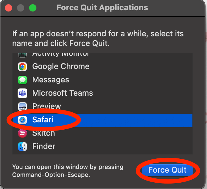Screen dimensions: 207x189
Task: Click the partially visible Activity Monitor icon
Action: click(x=22, y=55)
